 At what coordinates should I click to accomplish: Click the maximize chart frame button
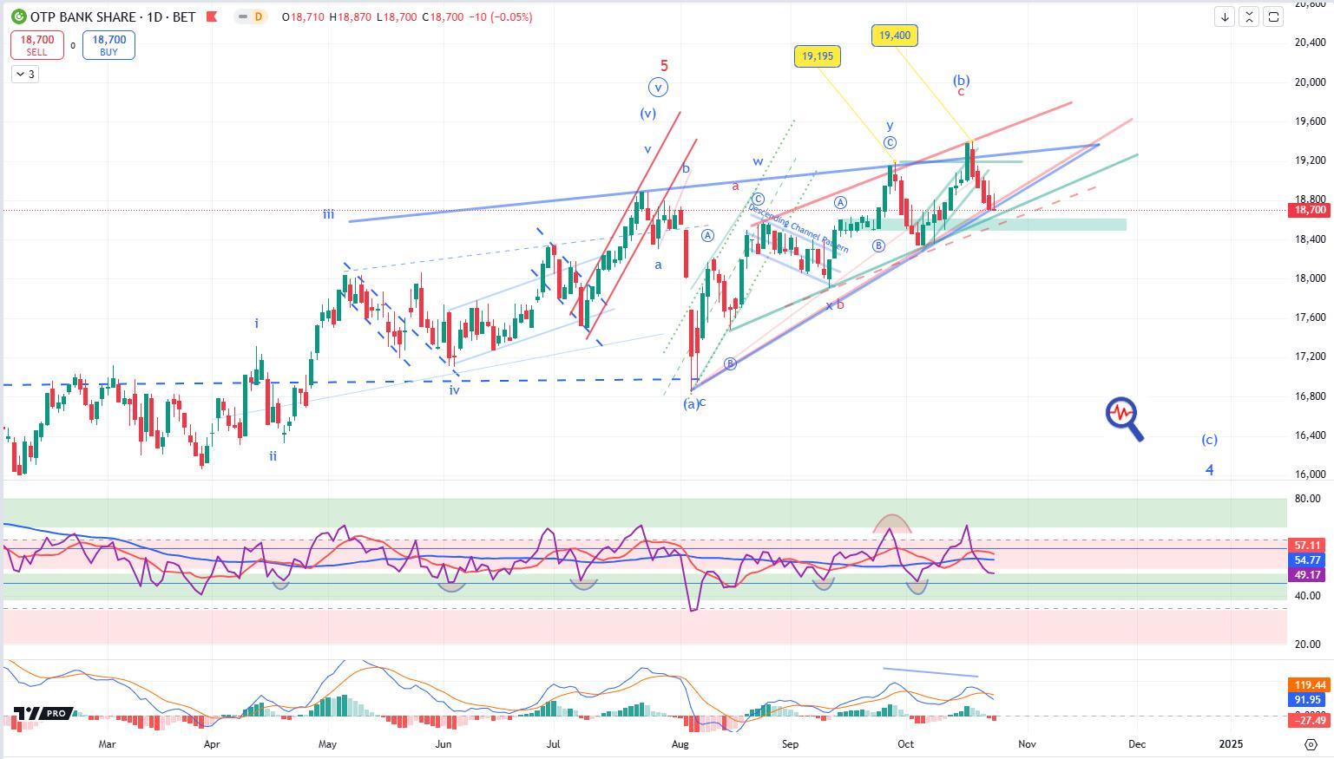(x=1273, y=16)
